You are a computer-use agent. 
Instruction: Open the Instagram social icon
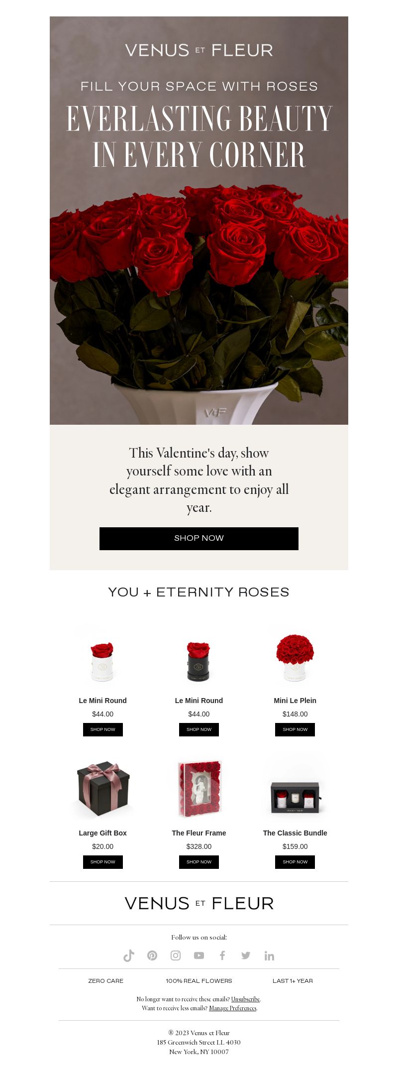tap(176, 955)
